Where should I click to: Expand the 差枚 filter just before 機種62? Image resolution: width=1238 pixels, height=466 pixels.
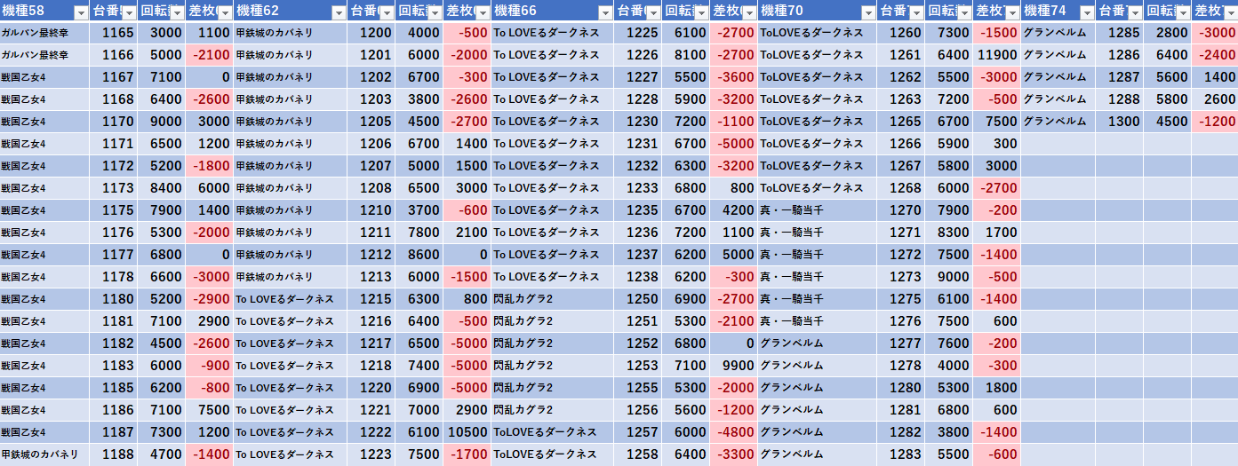(x=224, y=12)
